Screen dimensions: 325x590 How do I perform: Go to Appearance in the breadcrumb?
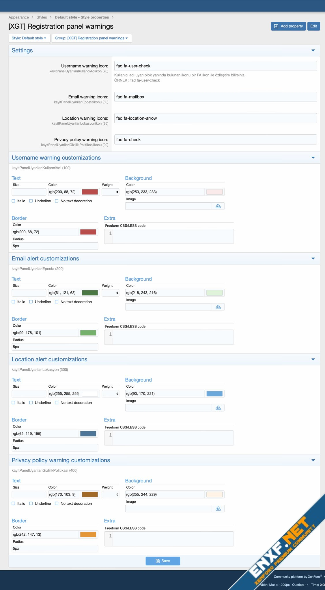[19, 17]
